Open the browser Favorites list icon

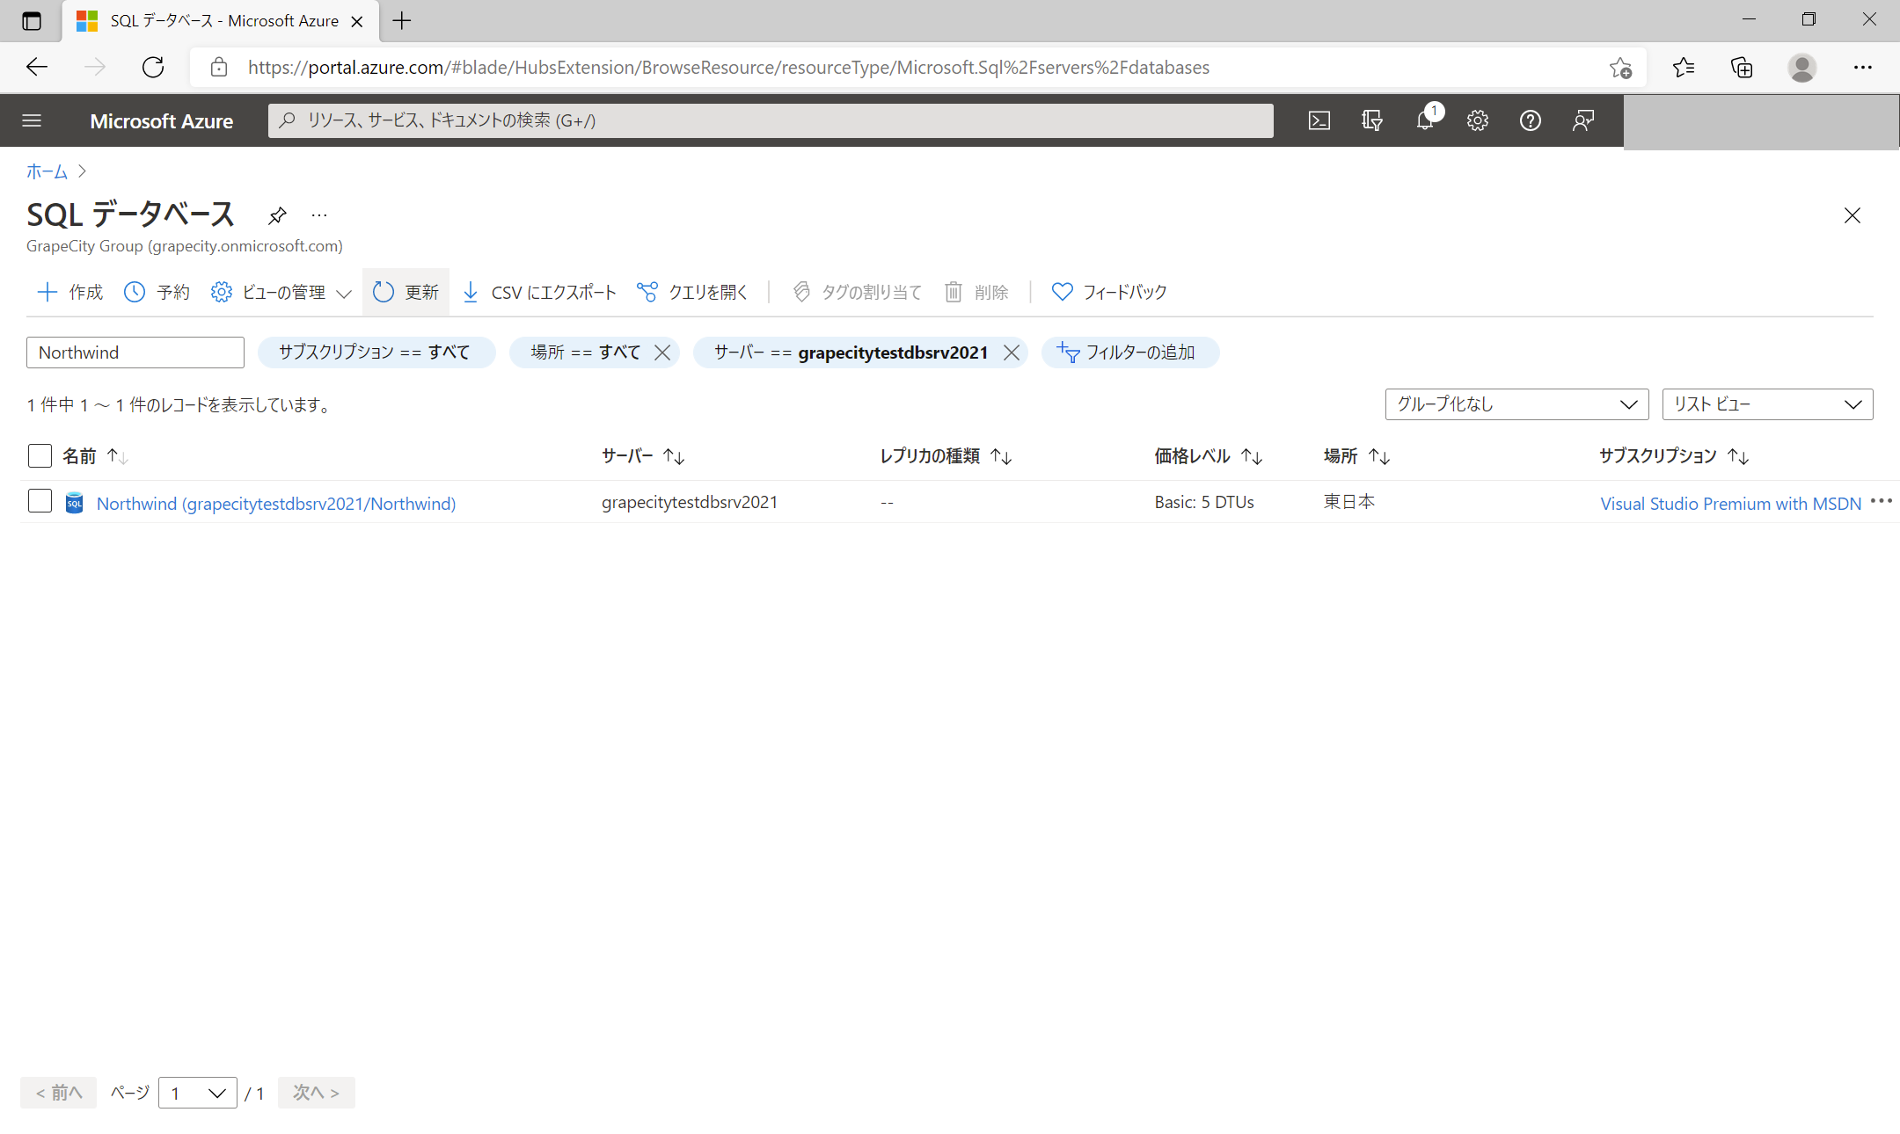pyautogui.click(x=1684, y=67)
